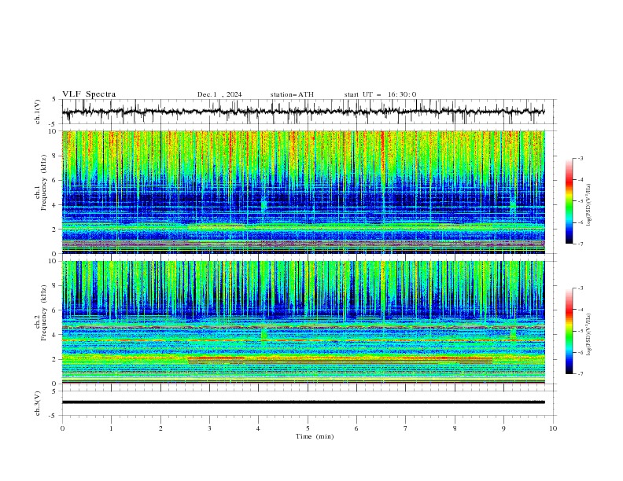This screenshot has height=481, width=623.
Task: Select the "start UT = 16:30:0" text
Action: click(380, 94)
